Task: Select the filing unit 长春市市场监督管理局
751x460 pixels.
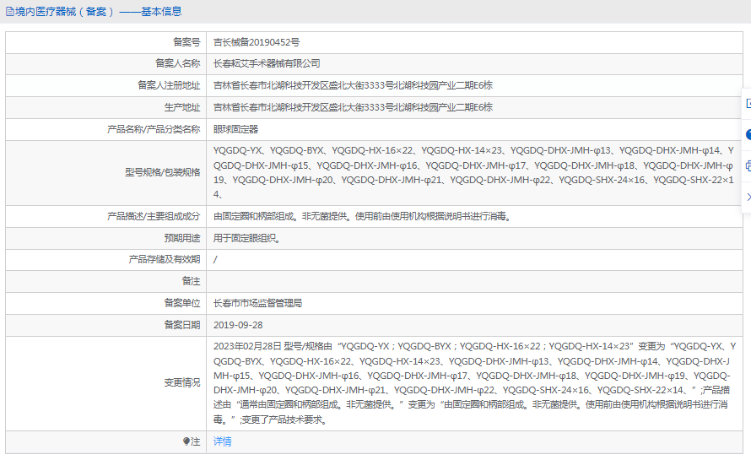Action: (x=257, y=303)
